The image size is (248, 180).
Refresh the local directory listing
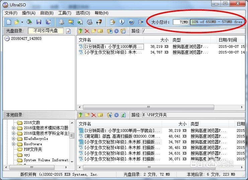(123, 115)
